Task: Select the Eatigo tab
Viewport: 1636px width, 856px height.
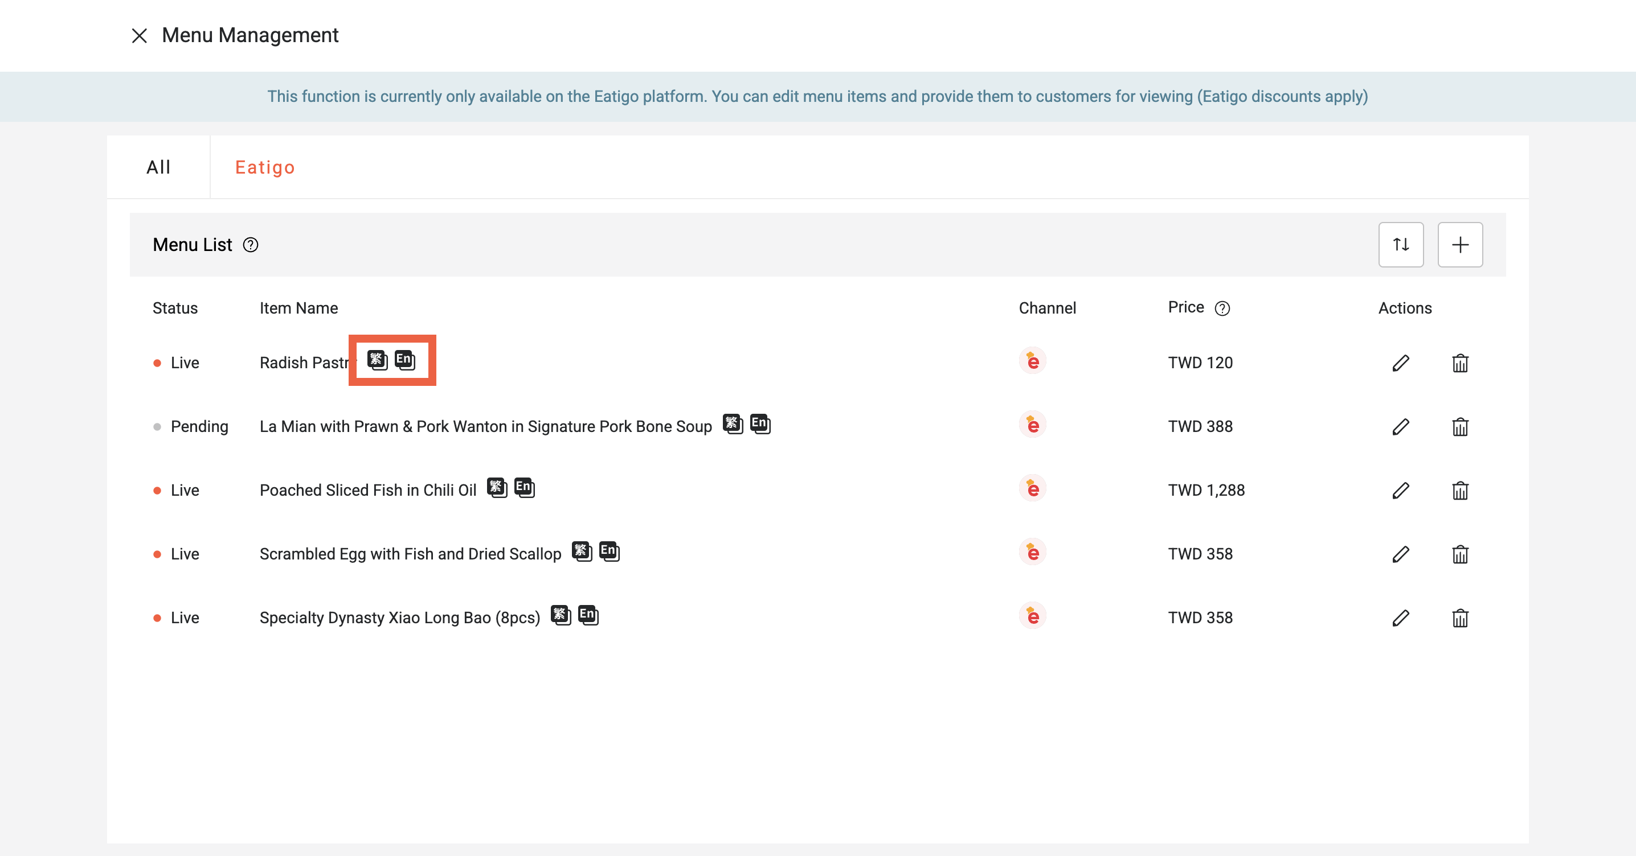Action: [265, 167]
